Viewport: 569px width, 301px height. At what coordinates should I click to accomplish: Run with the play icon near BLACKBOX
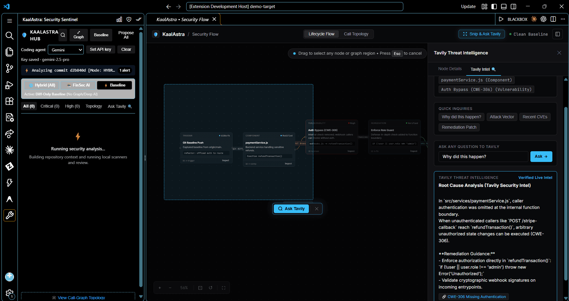501,19
